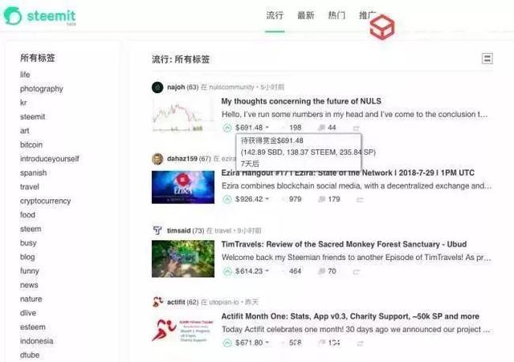Open the kr tag
514x362 pixels.
[x=23, y=103]
